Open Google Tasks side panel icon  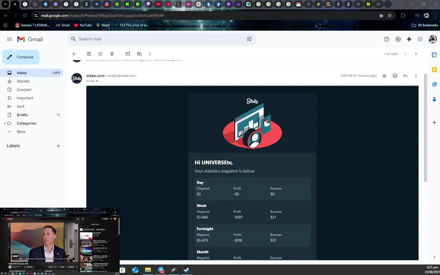(434, 84)
